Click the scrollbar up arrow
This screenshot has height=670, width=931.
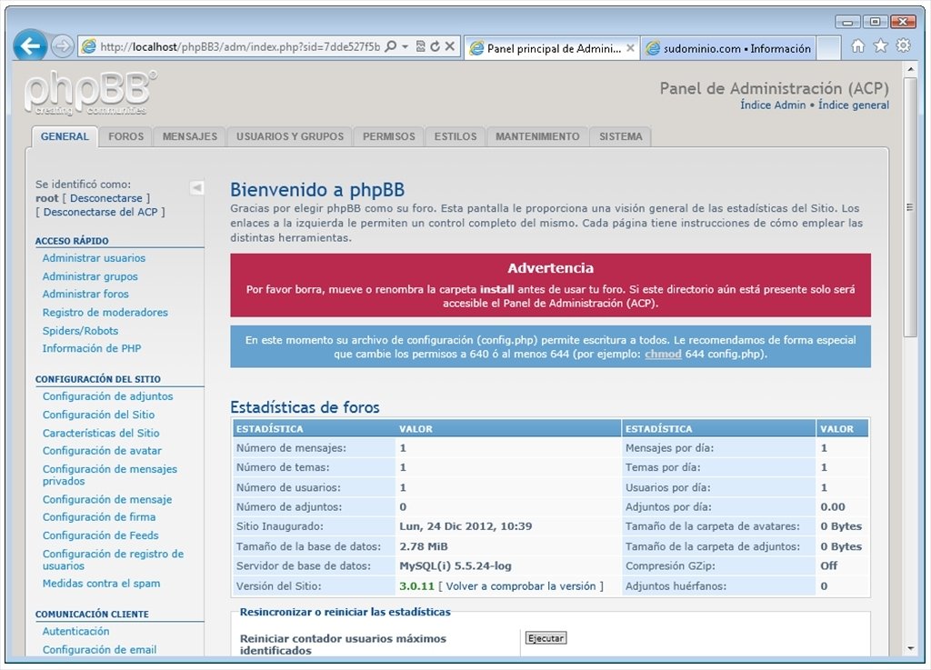pyautogui.click(x=909, y=69)
